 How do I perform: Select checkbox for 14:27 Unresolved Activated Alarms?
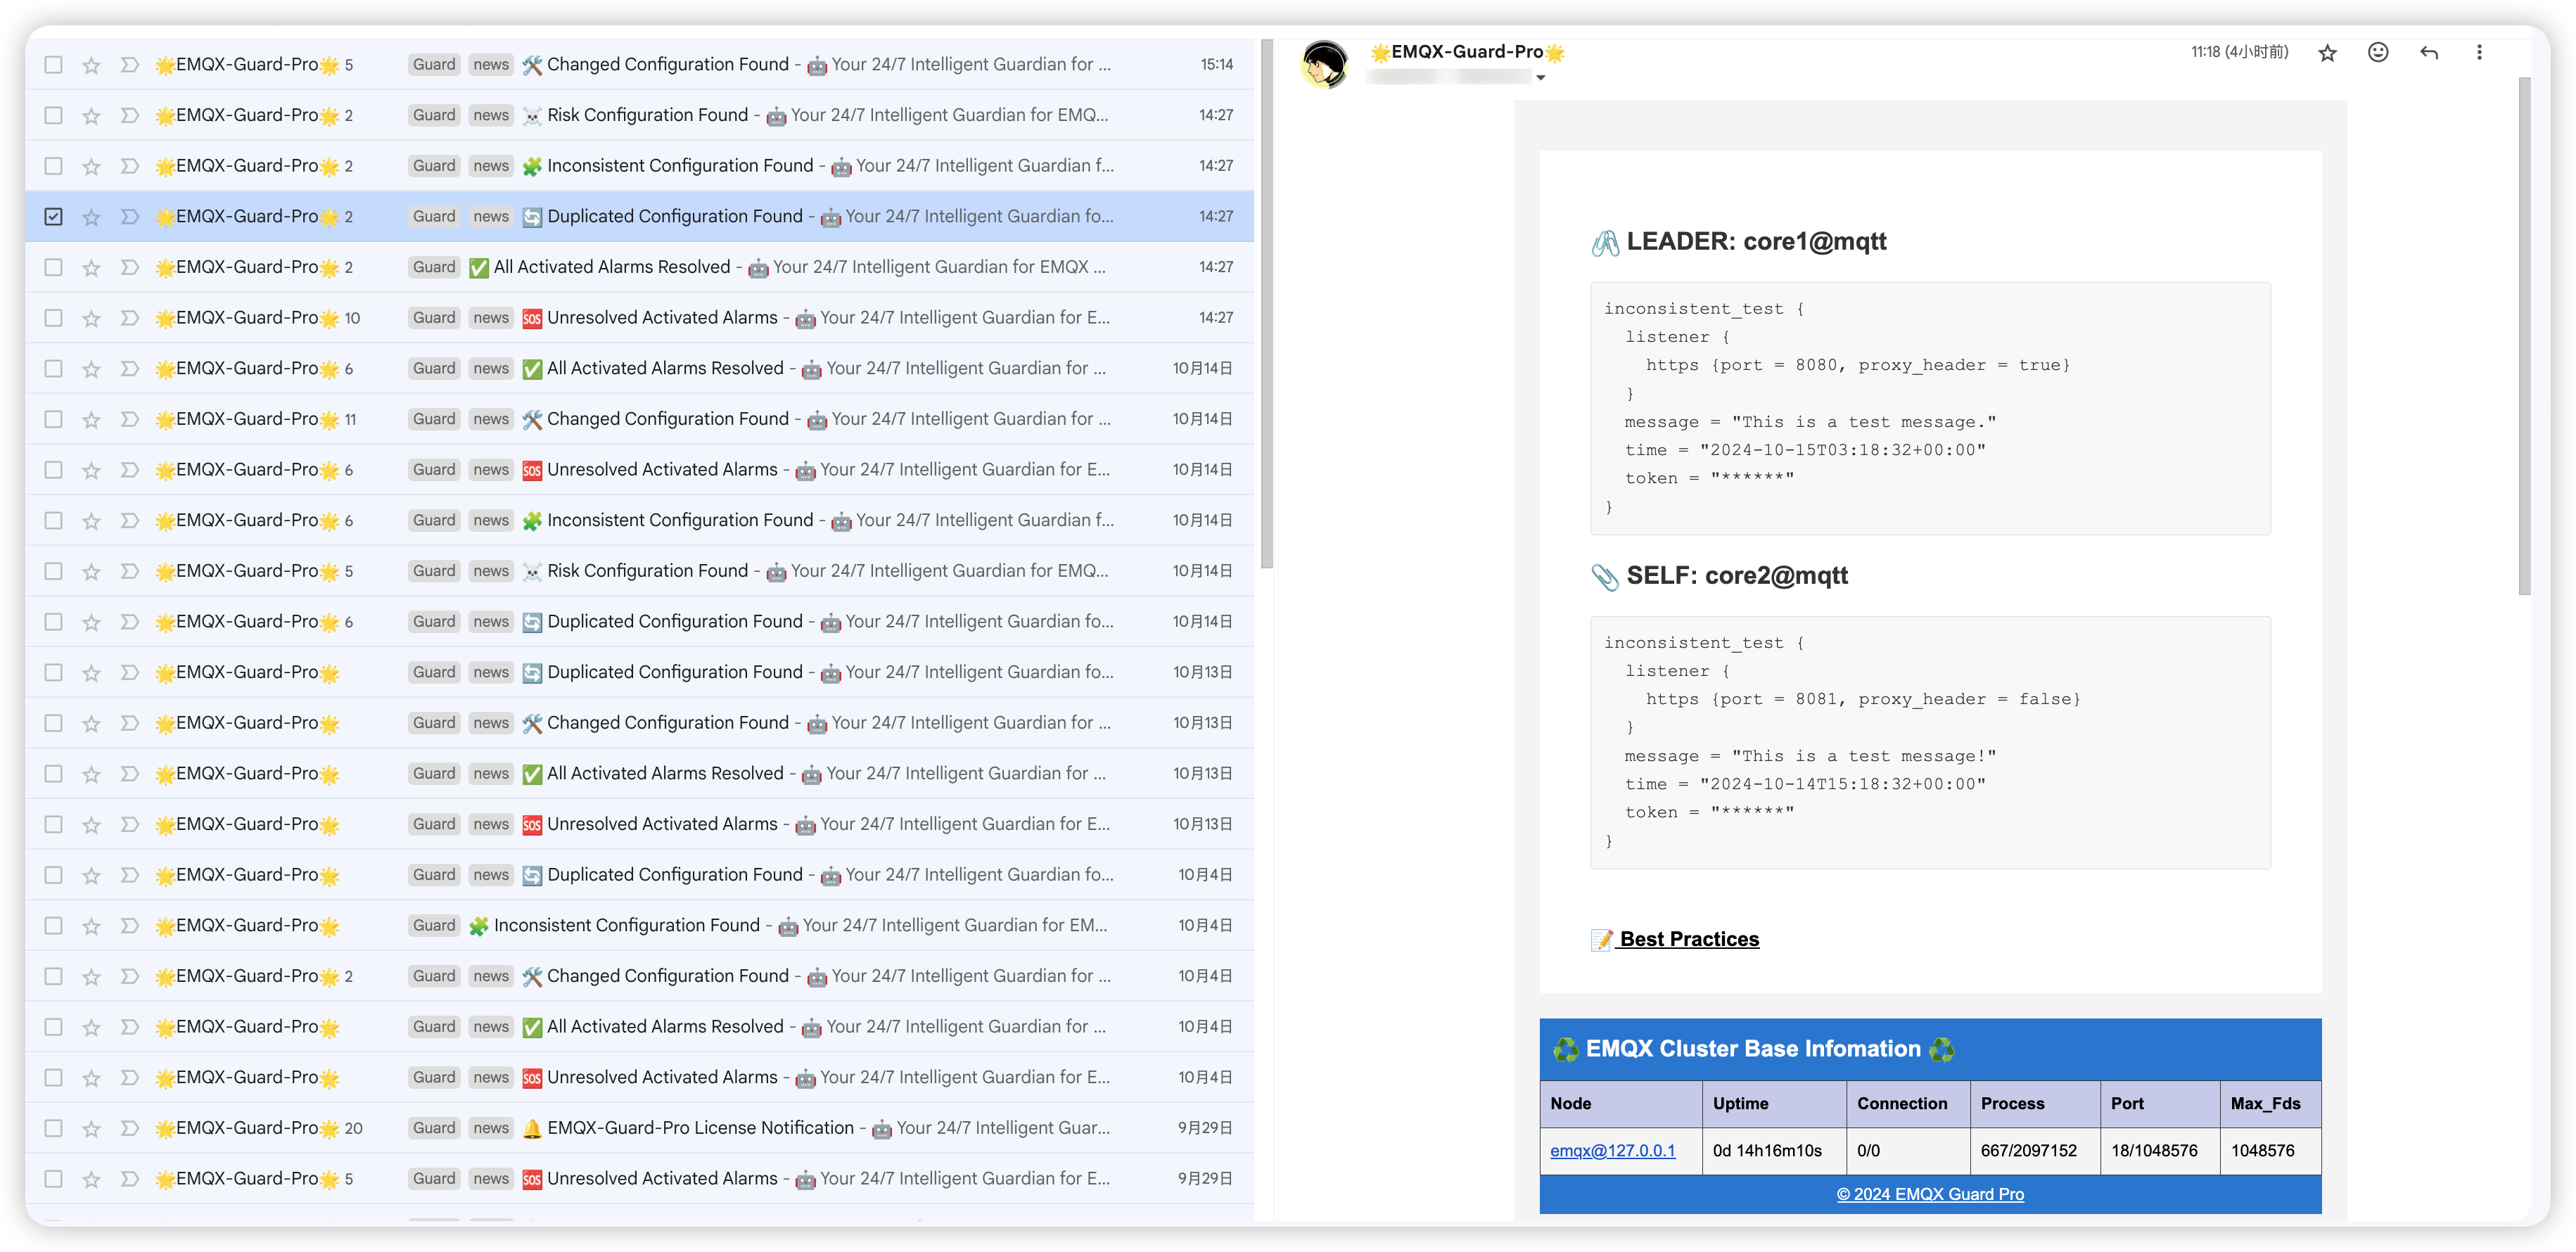[54, 318]
